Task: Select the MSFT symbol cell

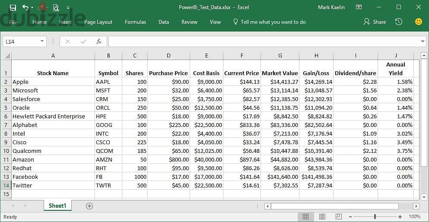Action: pos(108,91)
